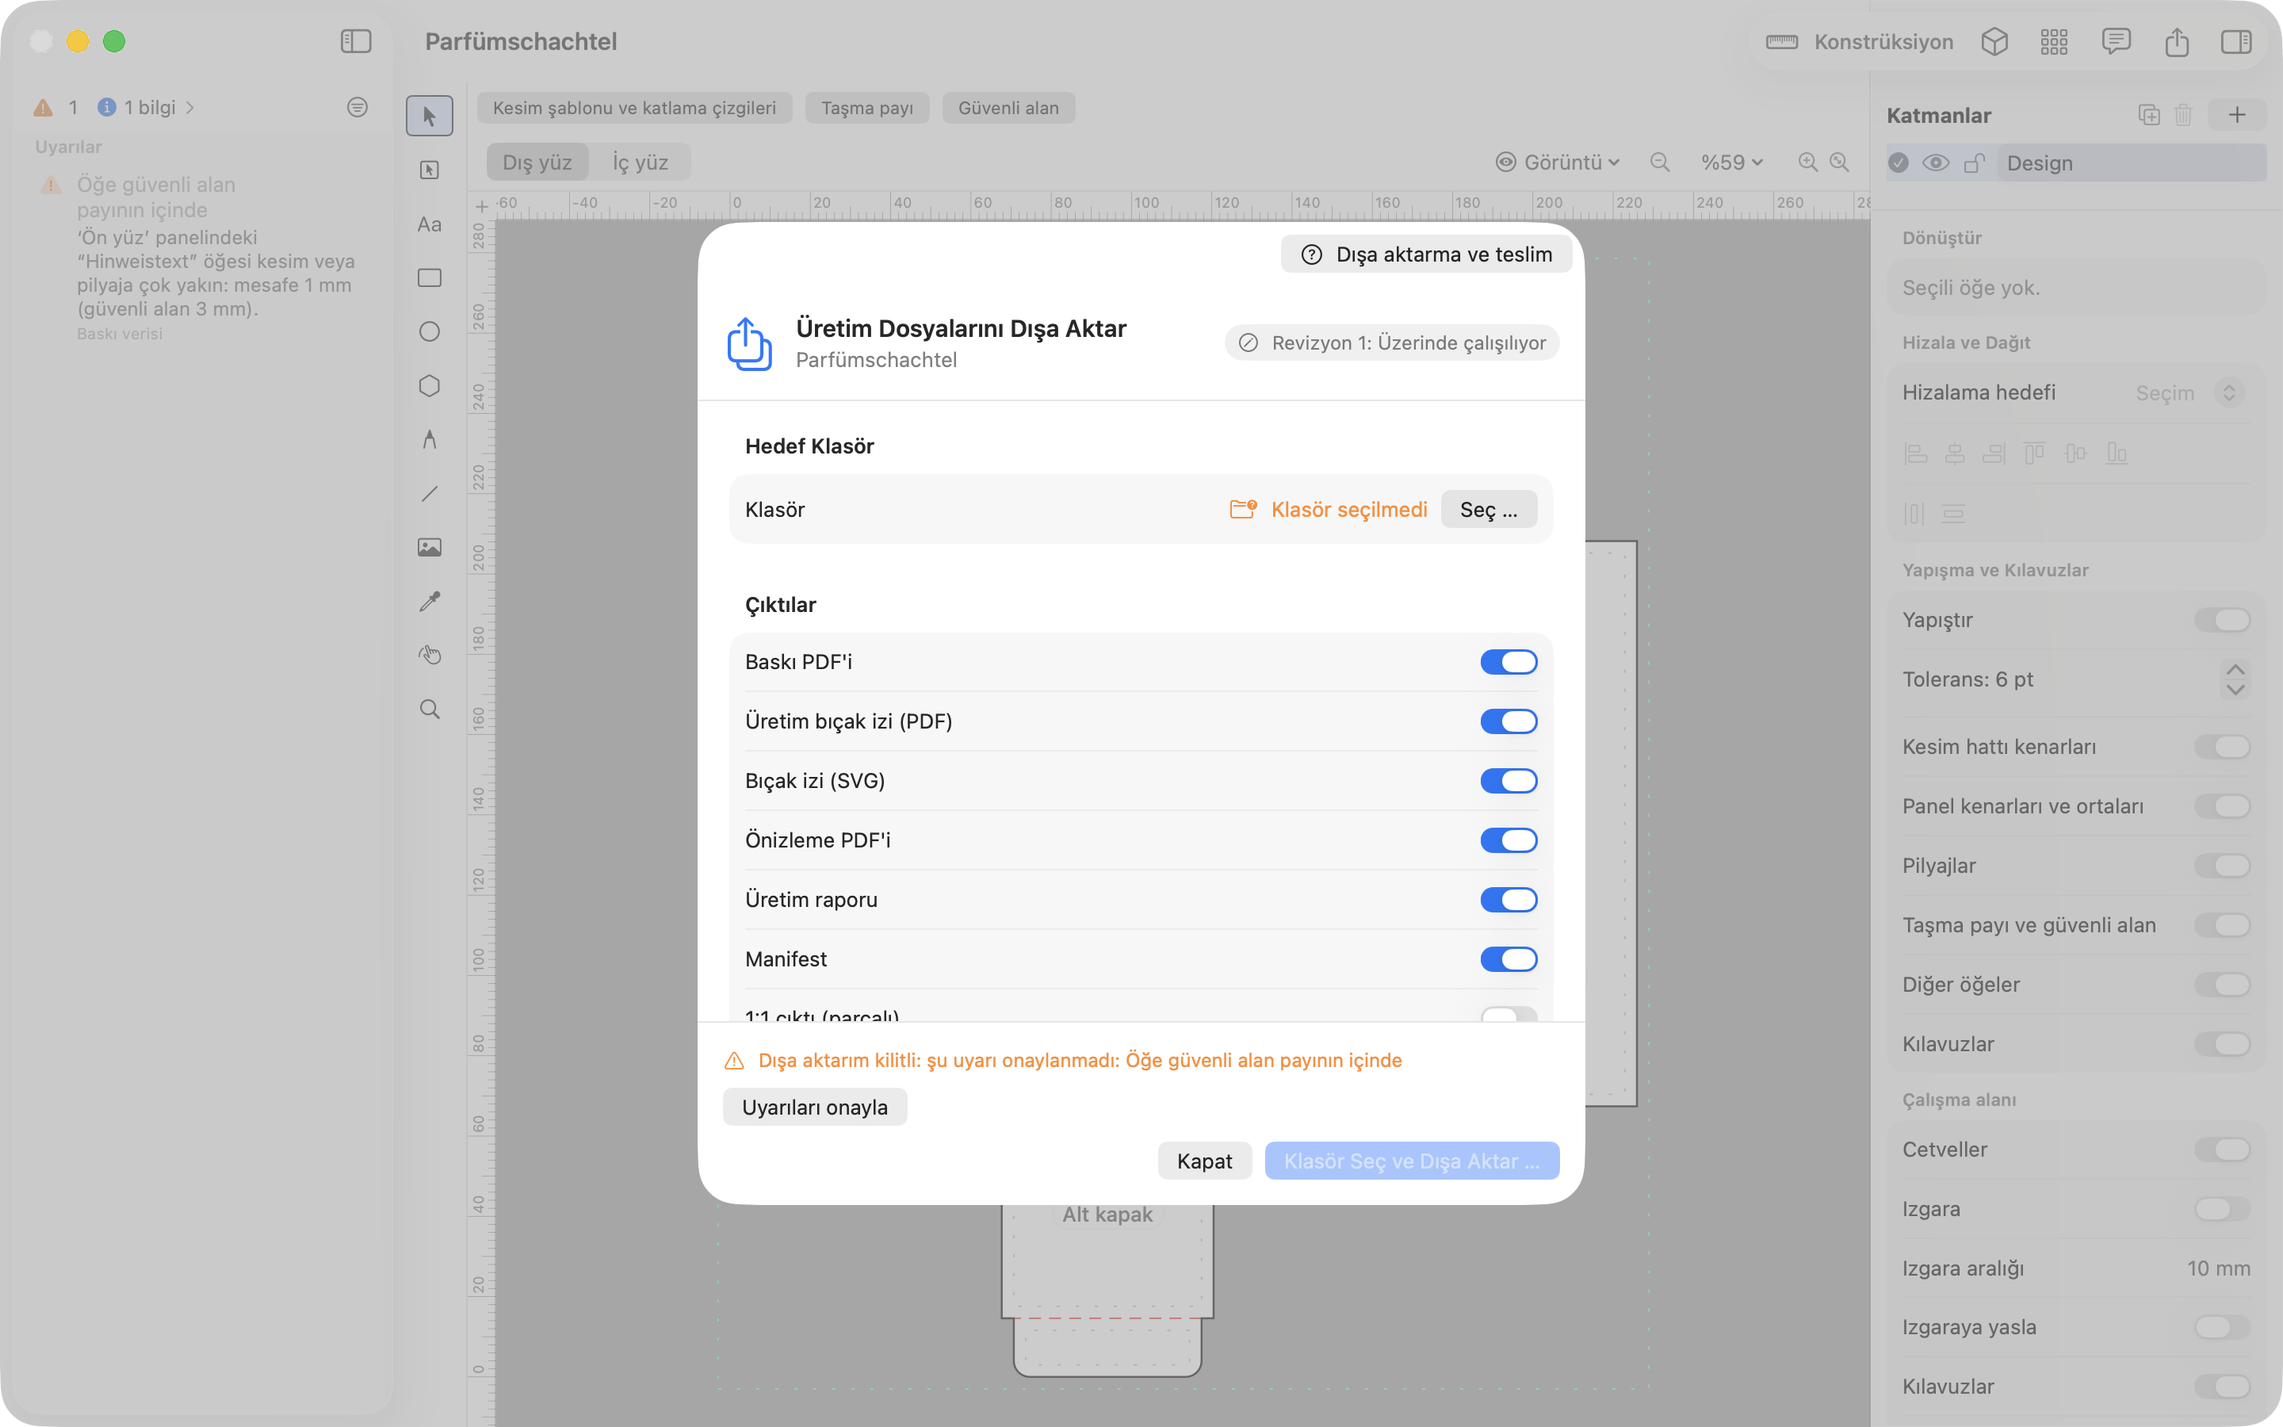This screenshot has height=1427, width=2283.
Task: Switch to Dış yüz tab
Action: 537,163
